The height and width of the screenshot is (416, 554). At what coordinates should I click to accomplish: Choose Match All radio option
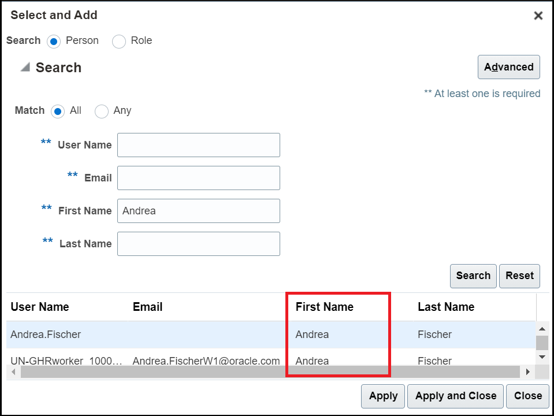[58, 112]
